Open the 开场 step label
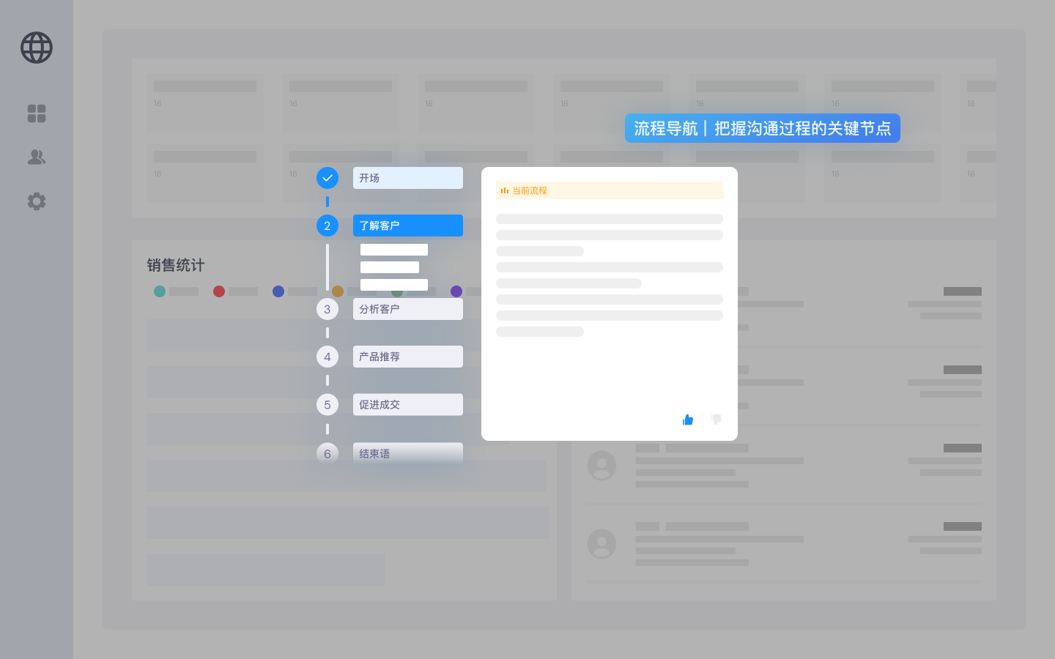This screenshot has height=659, width=1055. tap(408, 178)
